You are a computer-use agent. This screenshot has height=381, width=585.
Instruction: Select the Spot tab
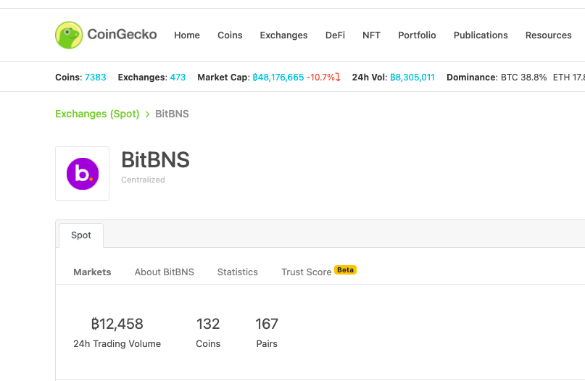[x=81, y=235]
